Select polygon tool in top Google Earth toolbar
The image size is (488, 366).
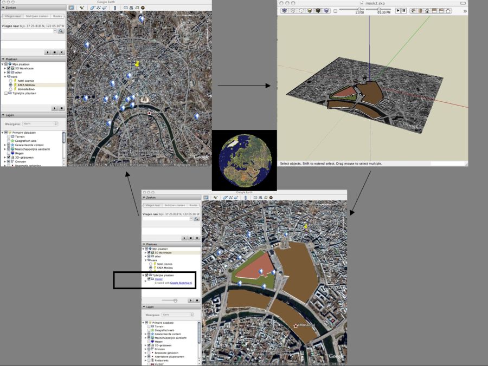tap(92, 8)
